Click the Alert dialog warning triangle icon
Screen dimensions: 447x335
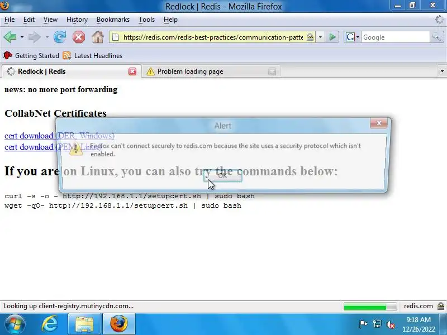pos(76,149)
